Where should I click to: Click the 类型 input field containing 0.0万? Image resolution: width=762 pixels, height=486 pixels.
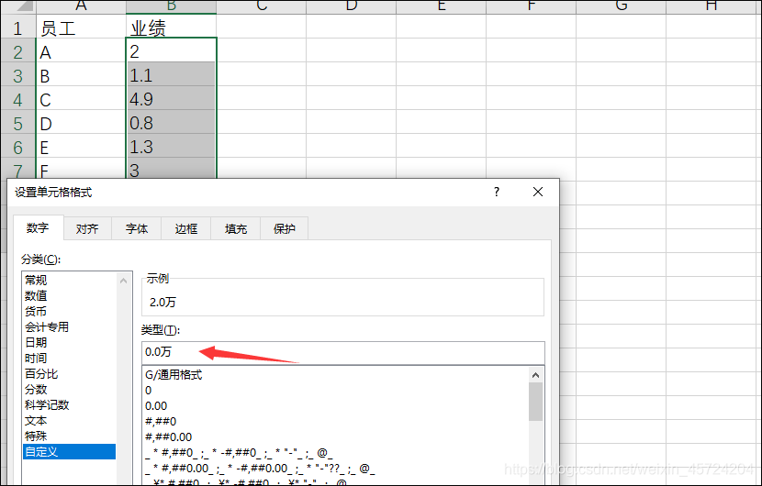tap(343, 352)
